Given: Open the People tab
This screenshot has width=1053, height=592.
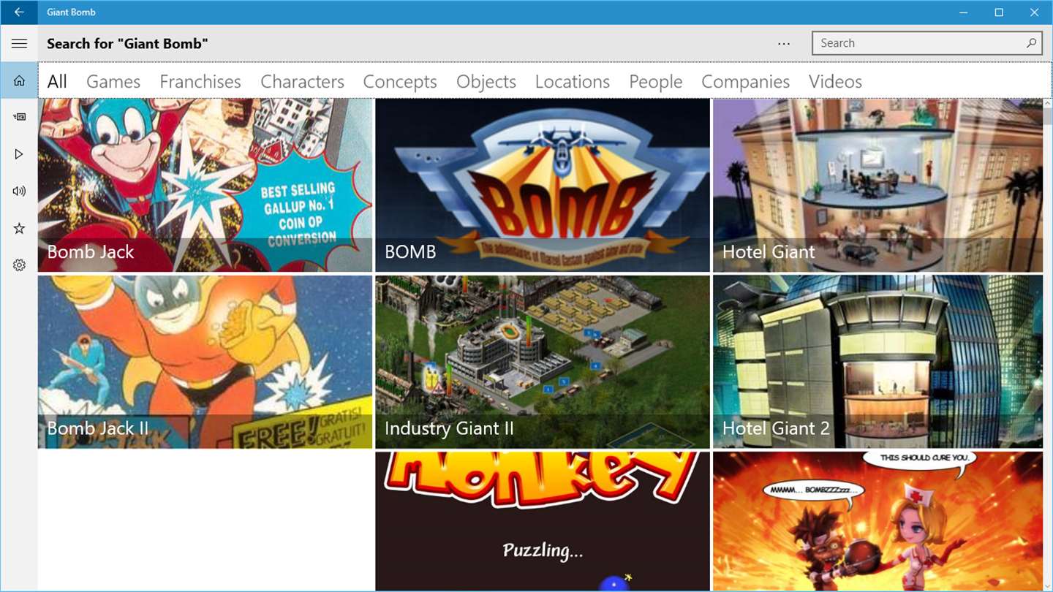Looking at the screenshot, I should click(656, 81).
